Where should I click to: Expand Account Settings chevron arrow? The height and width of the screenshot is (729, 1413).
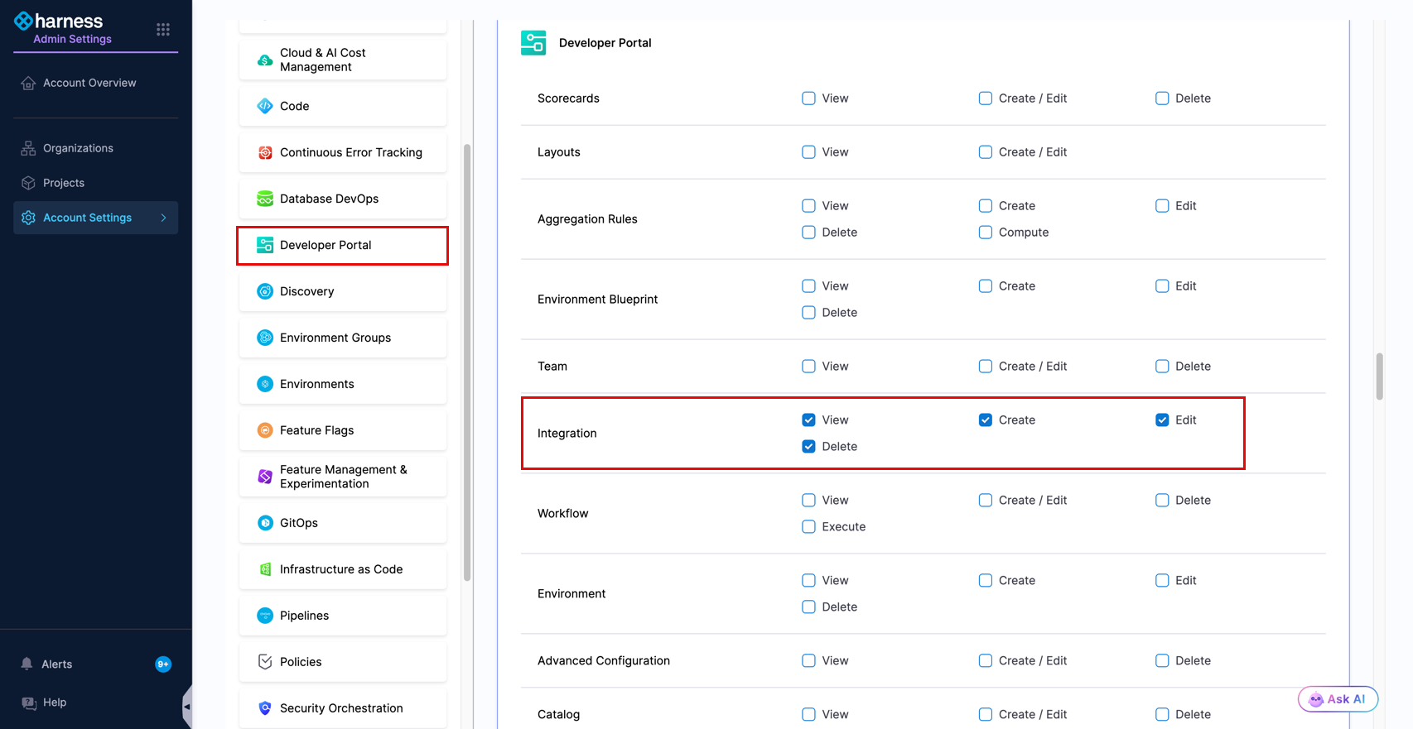pos(163,218)
